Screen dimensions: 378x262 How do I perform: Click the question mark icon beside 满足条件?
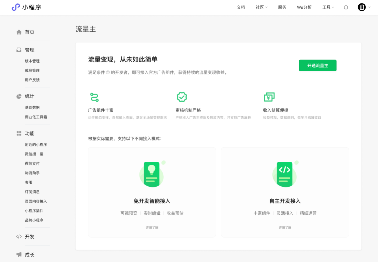tap(108, 73)
